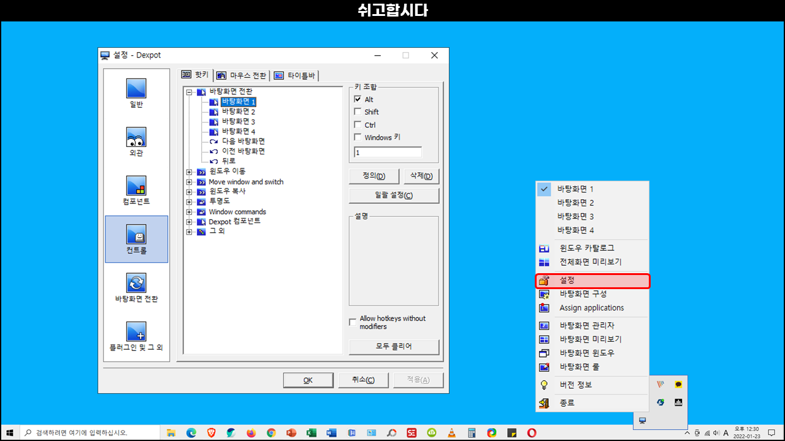Click the 정의(D) button
Screen dimensions: 785x441
click(x=374, y=176)
